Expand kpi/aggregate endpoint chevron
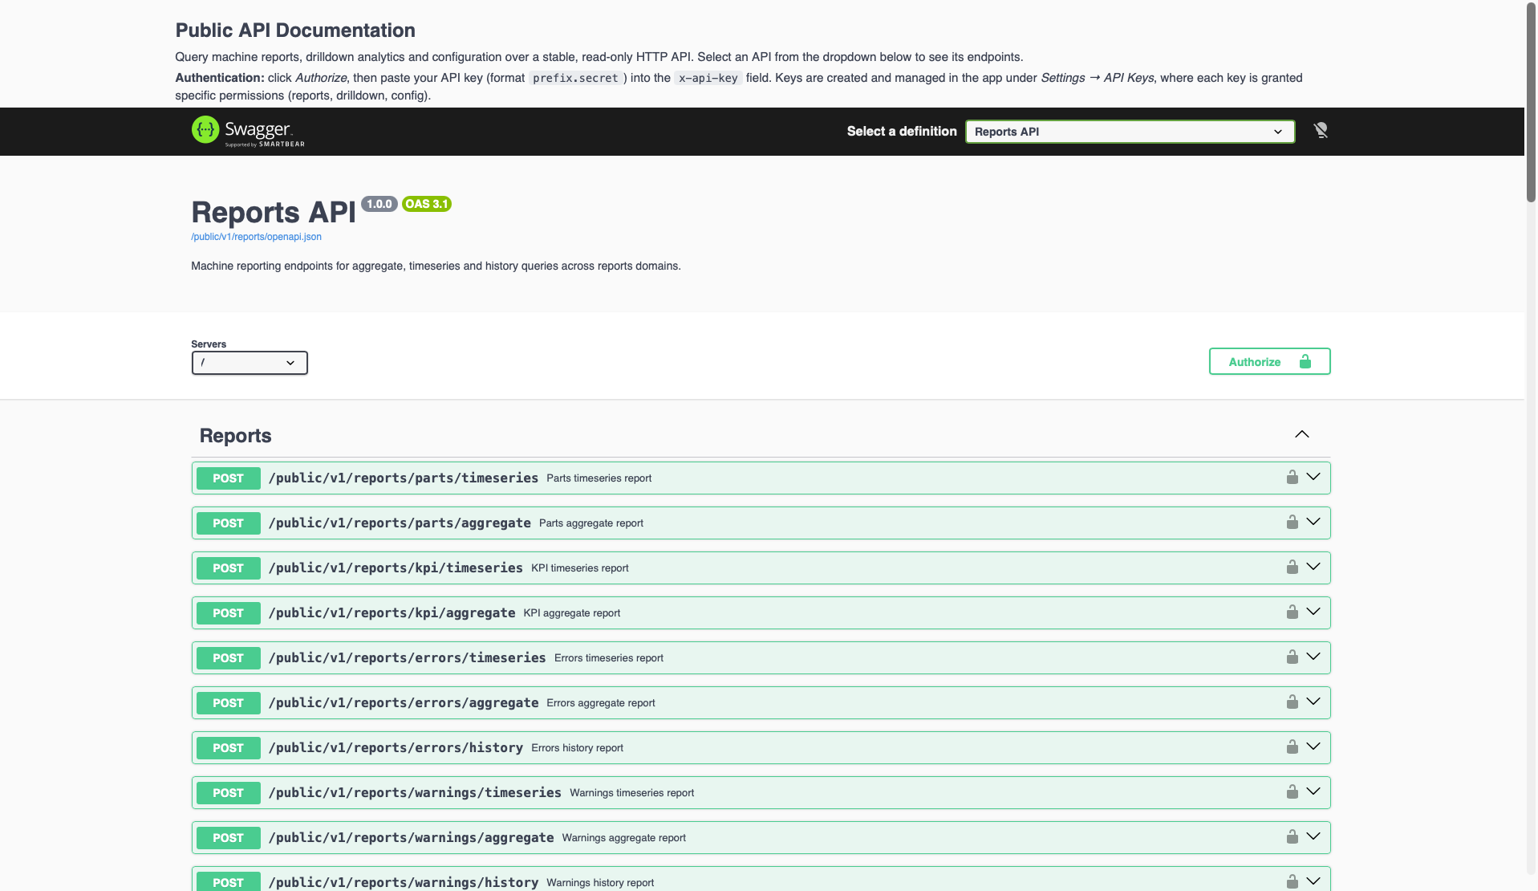This screenshot has width=1538, height=891. [1313, 612]
